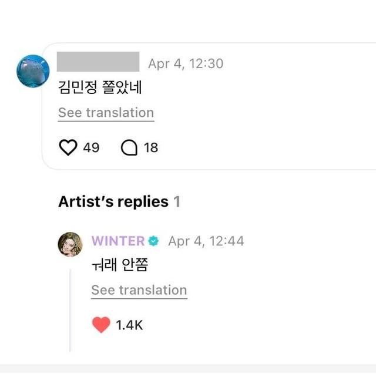
Task: Unlike WINTER's reply using red heart
Action: tap(101, 325)
